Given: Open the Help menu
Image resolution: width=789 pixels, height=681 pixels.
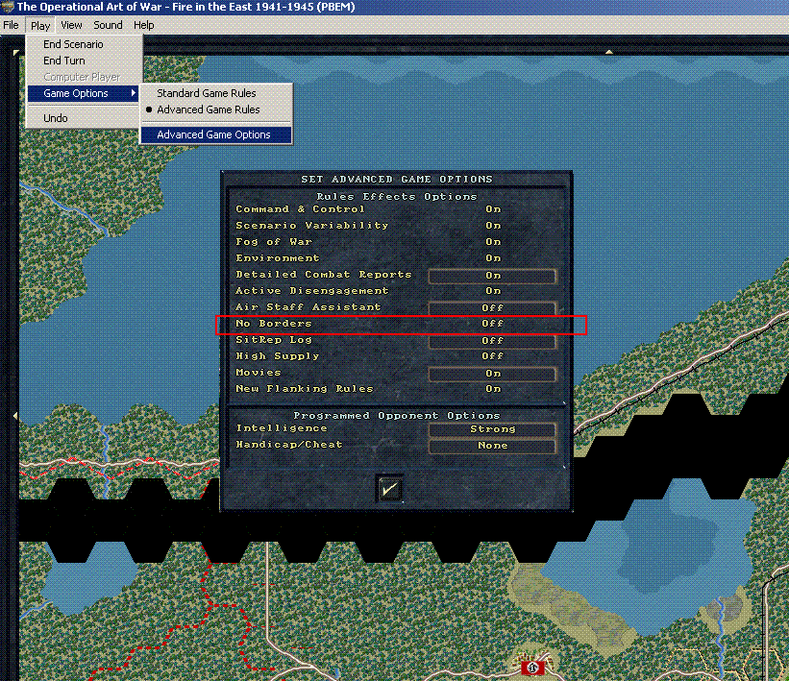Looking at the screenshot, I should (x=143, y=25).
